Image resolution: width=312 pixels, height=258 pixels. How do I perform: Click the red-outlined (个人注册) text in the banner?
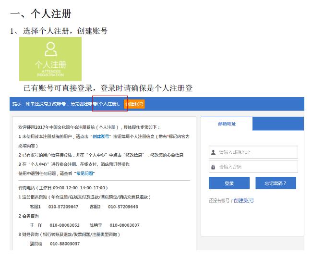109,104
